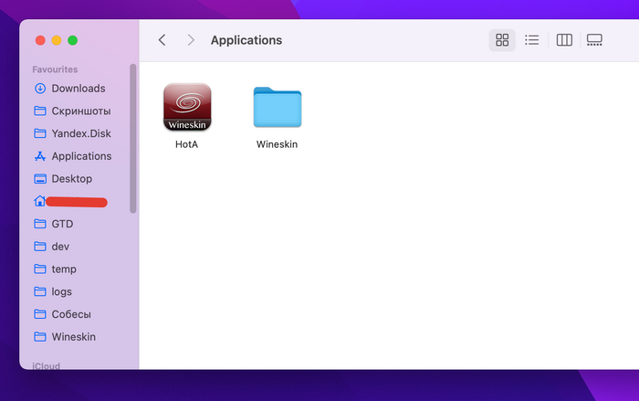
Task: Open the Wineskin folder in file area
Action: [x=277, y=108]
